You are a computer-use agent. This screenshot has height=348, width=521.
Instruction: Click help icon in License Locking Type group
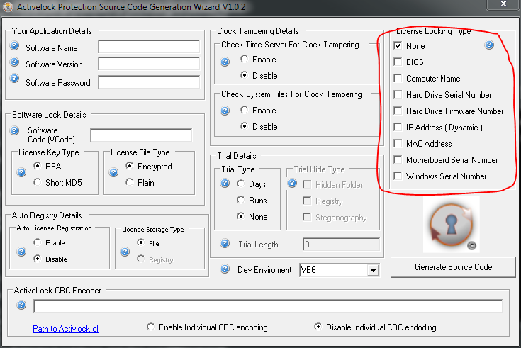point(489,45)
